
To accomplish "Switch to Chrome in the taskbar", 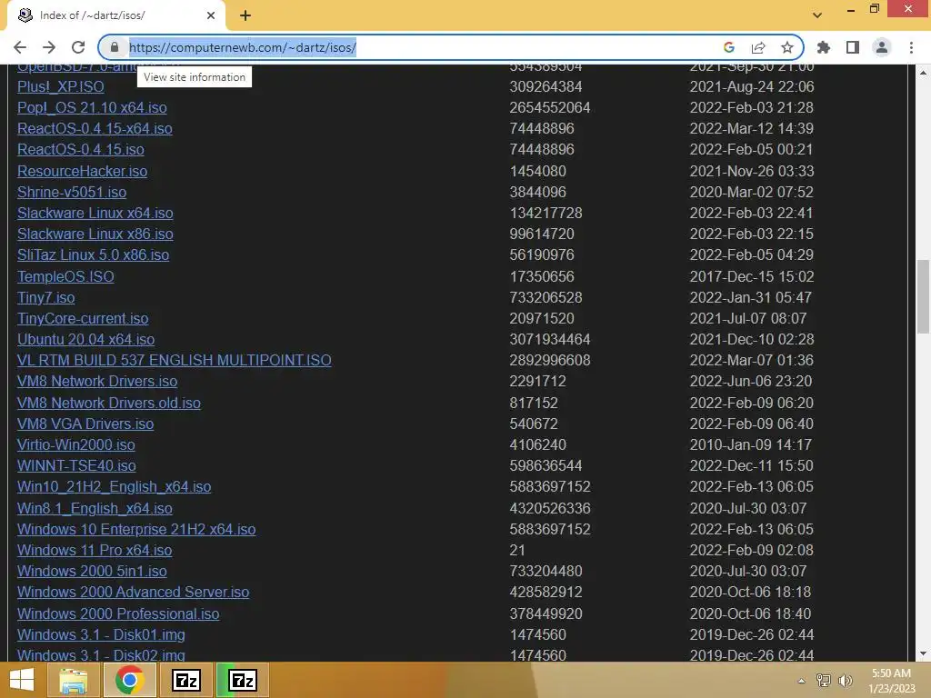I will (x=130, y=680).
